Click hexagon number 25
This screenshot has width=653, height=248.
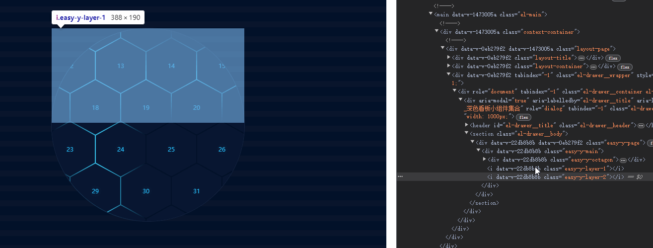click(x=171, y=149)
